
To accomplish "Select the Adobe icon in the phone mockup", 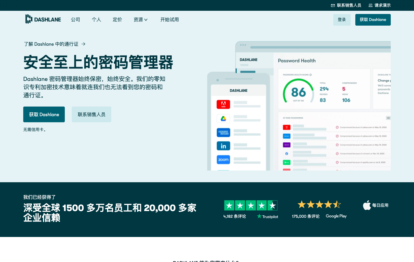I will coord(223,104).
